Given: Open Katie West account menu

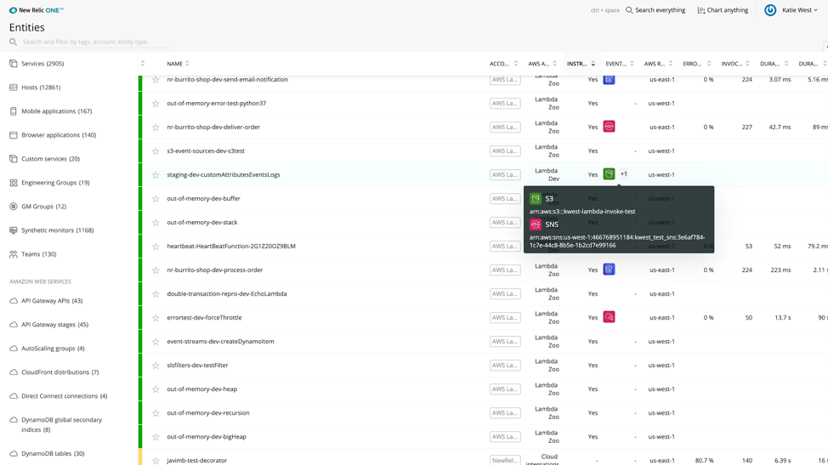Looking at the screenshot, I should [799, 10].
